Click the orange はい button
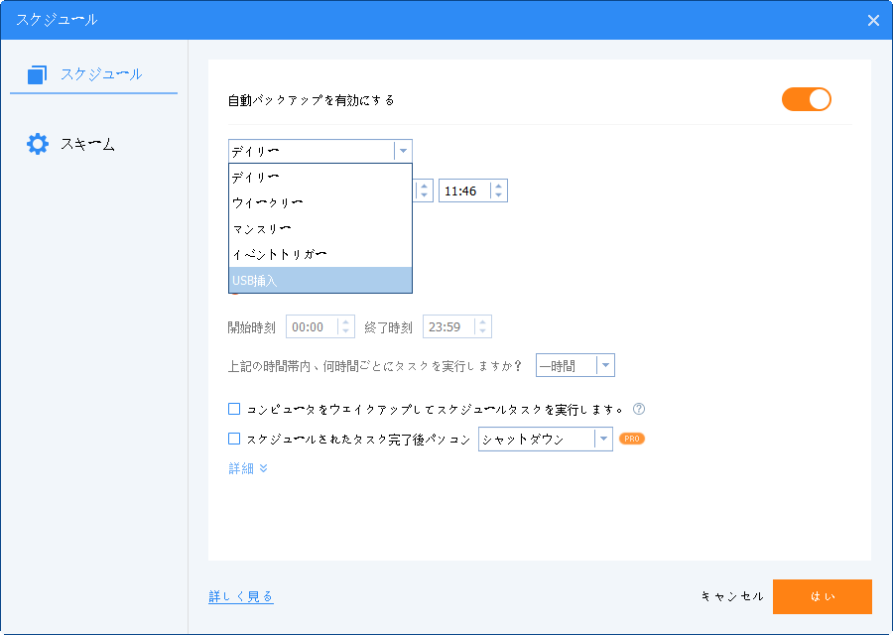The image size is (893, 635). 822,596
